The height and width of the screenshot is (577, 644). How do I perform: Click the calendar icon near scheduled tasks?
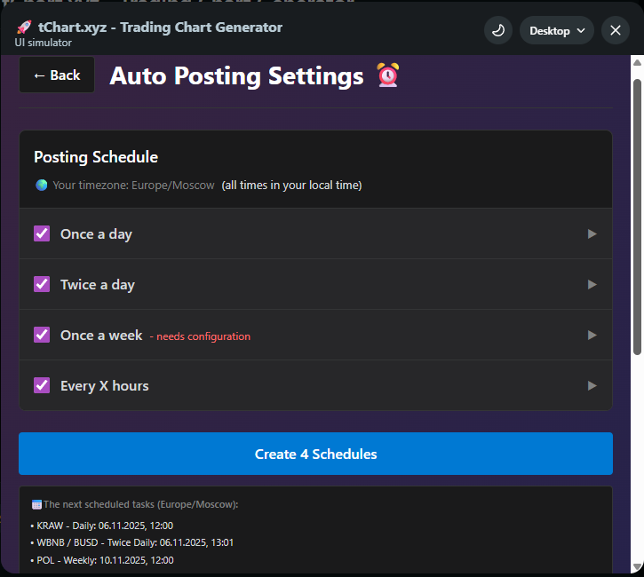[36, 505]
